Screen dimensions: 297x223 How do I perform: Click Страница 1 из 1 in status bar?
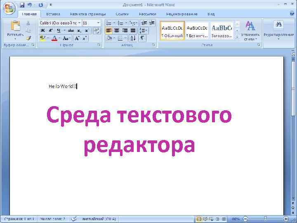[19, 219]
